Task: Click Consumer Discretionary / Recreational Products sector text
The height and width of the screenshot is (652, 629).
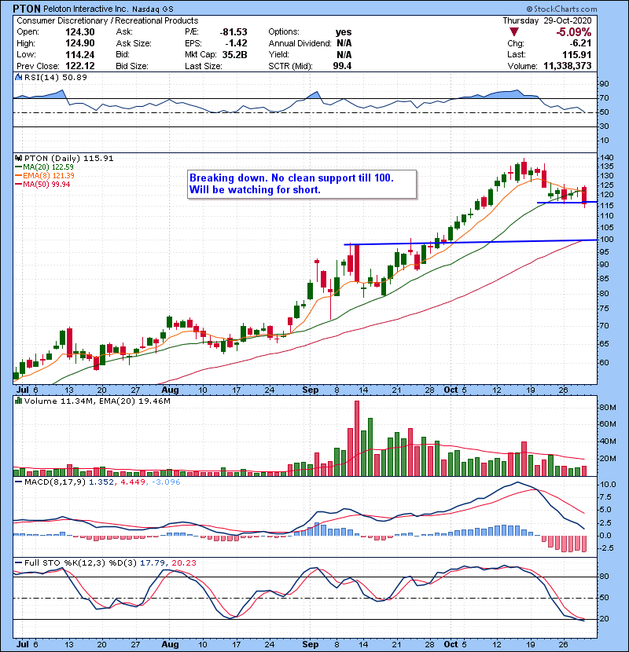Action: click(x=108, y=20)
